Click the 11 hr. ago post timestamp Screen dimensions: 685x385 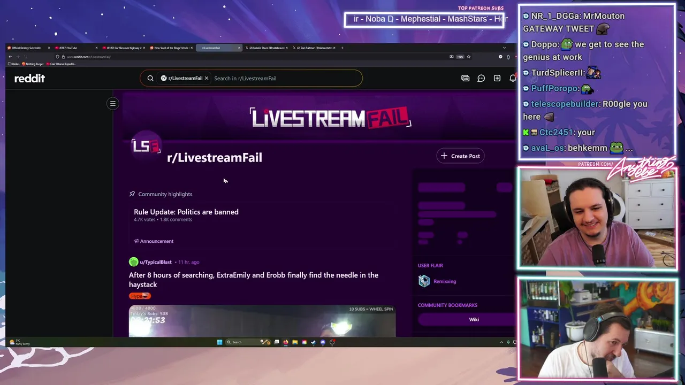point(188,262)
